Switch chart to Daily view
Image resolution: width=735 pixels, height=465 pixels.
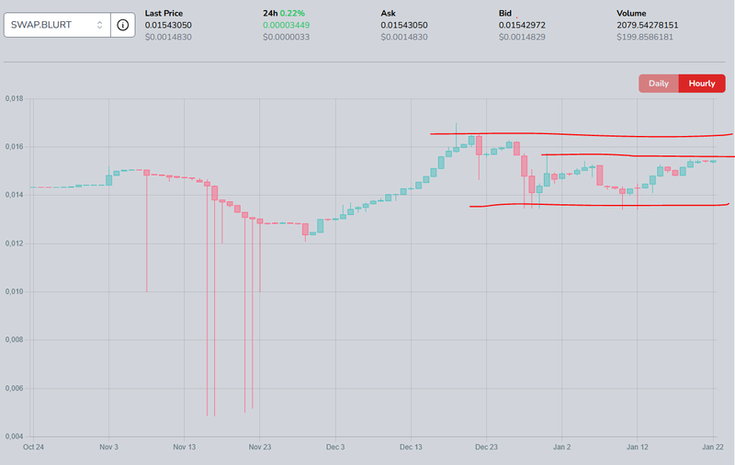pos(659,84)
